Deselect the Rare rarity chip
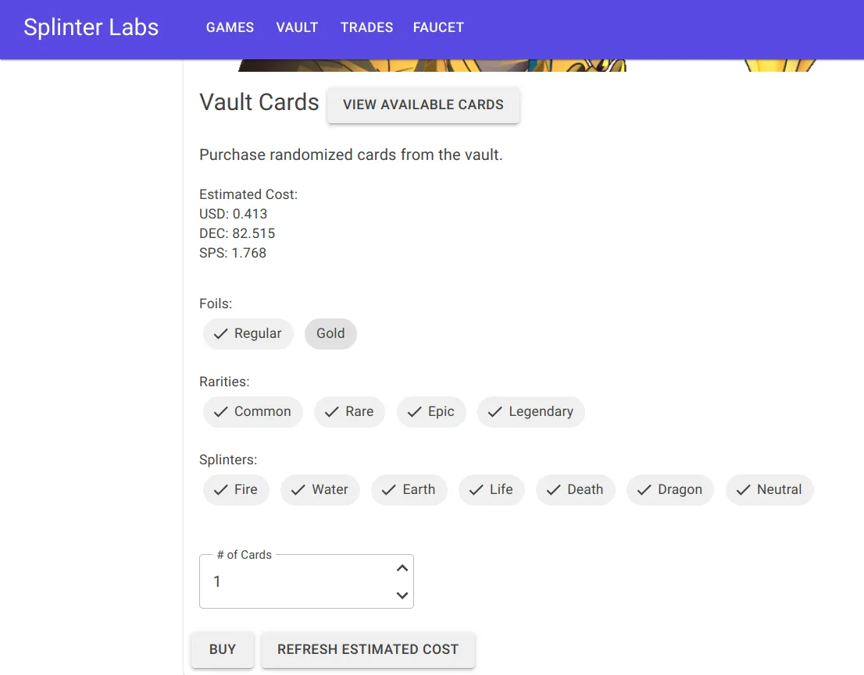Image resolution: width=864 pixels, height=675 pixels. (349, 412)
